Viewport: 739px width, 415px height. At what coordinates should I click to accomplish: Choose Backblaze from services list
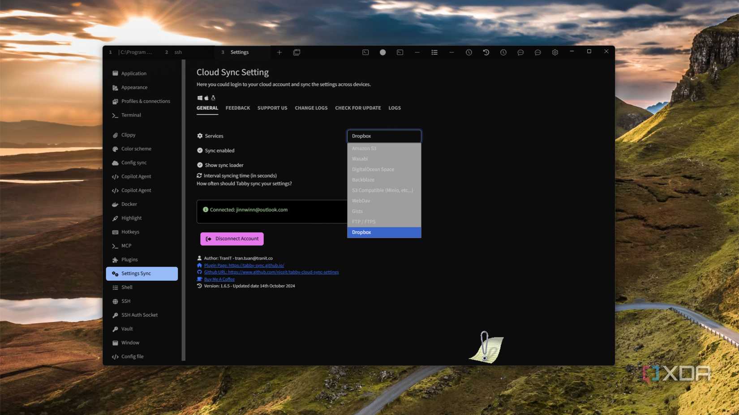(384, 180)
